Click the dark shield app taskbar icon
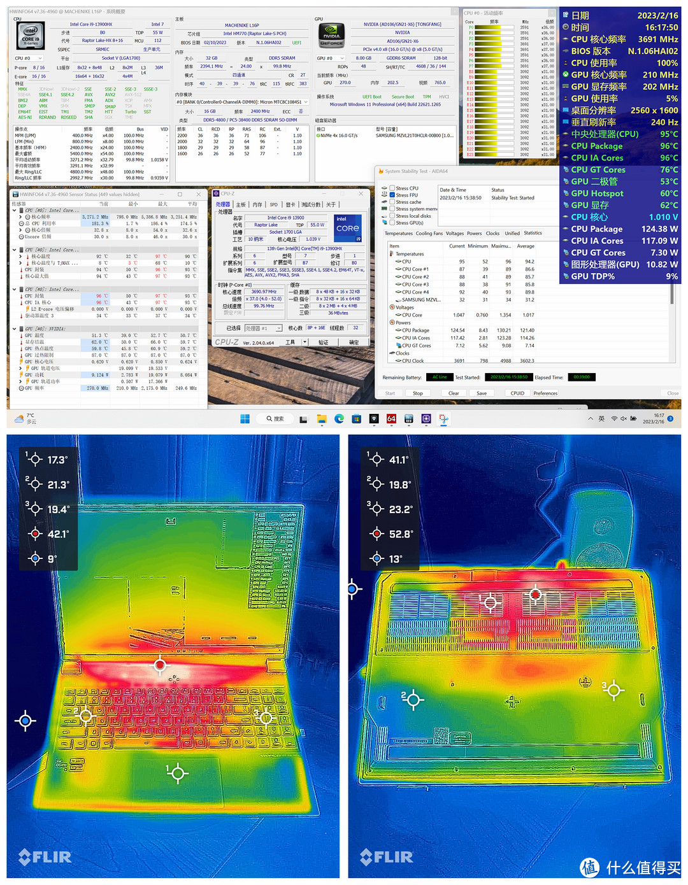 pyautogui.click(x=374, y=418)
